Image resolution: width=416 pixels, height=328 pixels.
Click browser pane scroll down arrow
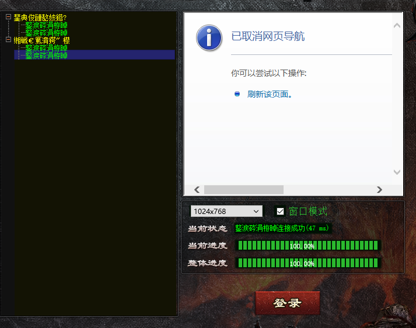pos(397,172)
